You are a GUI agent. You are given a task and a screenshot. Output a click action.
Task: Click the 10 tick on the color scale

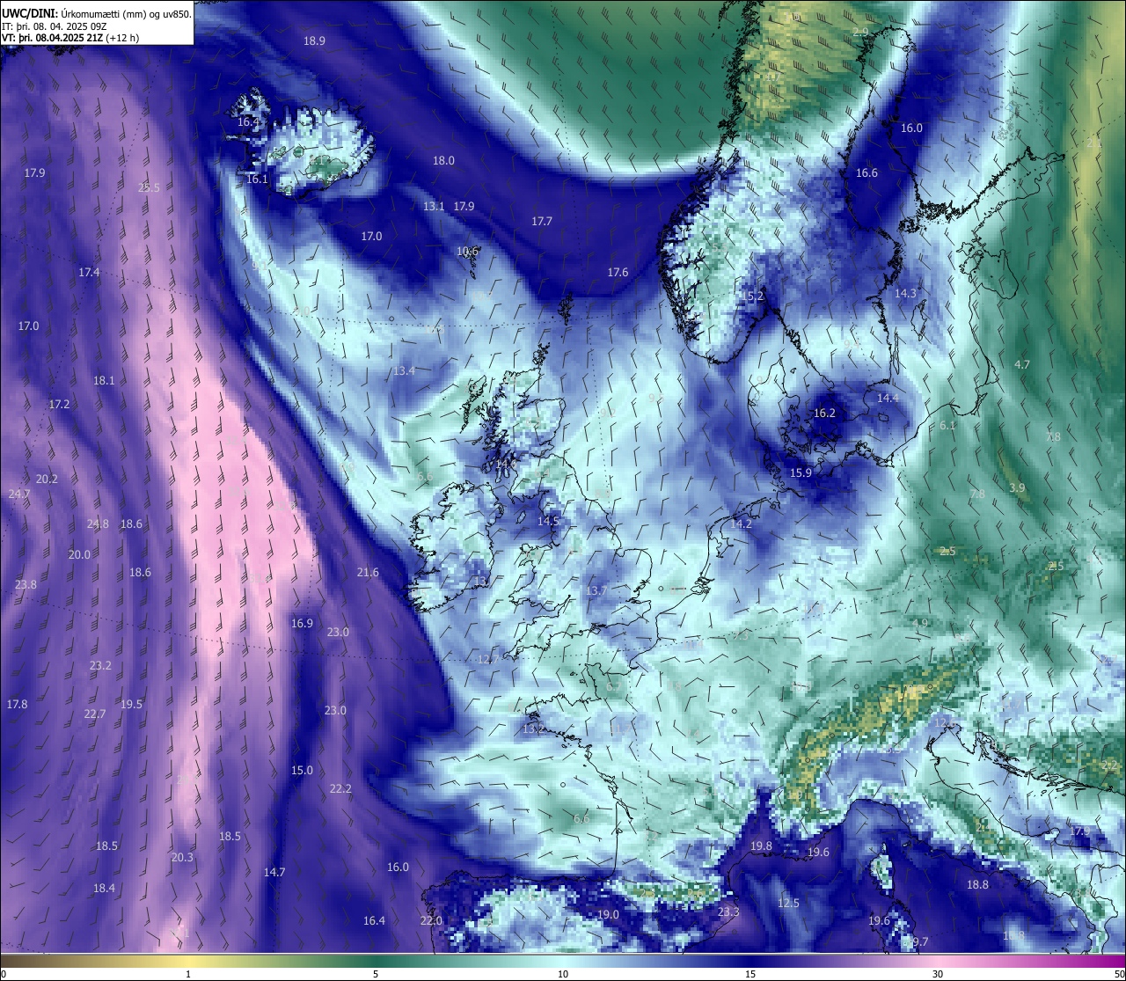pyautogui.click(x=563, y=974)
